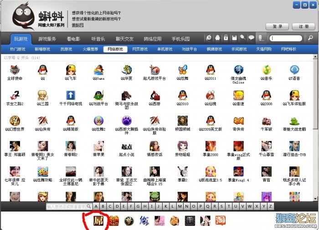
Task: Click the Internet Explorer toolbar icon
Action: tap(209, 38)
